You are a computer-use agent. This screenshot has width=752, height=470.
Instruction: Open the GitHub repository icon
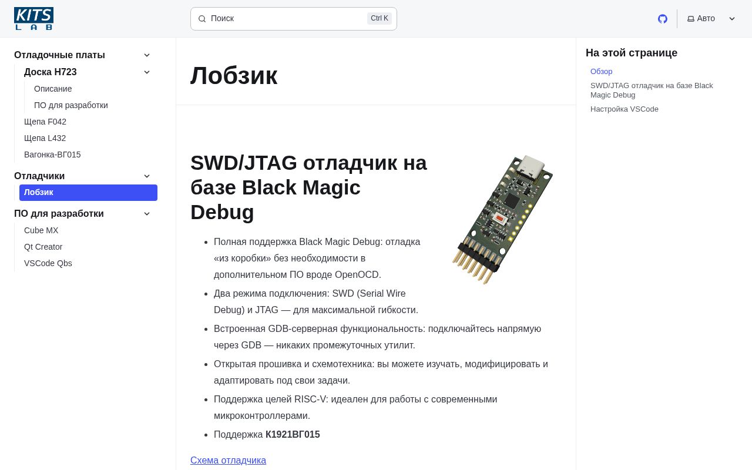click(x=663, y=19)
